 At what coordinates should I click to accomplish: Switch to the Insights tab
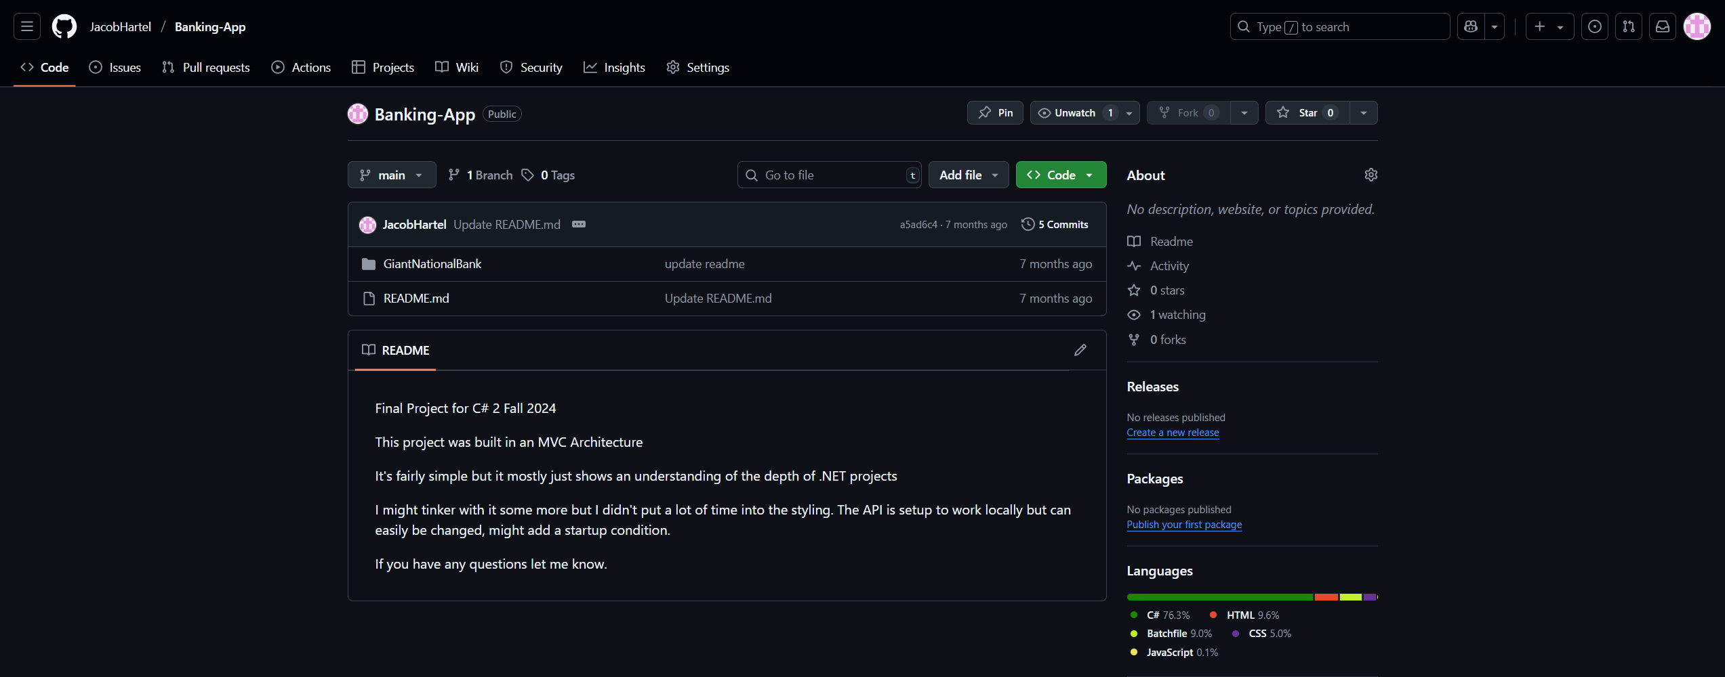615,68
